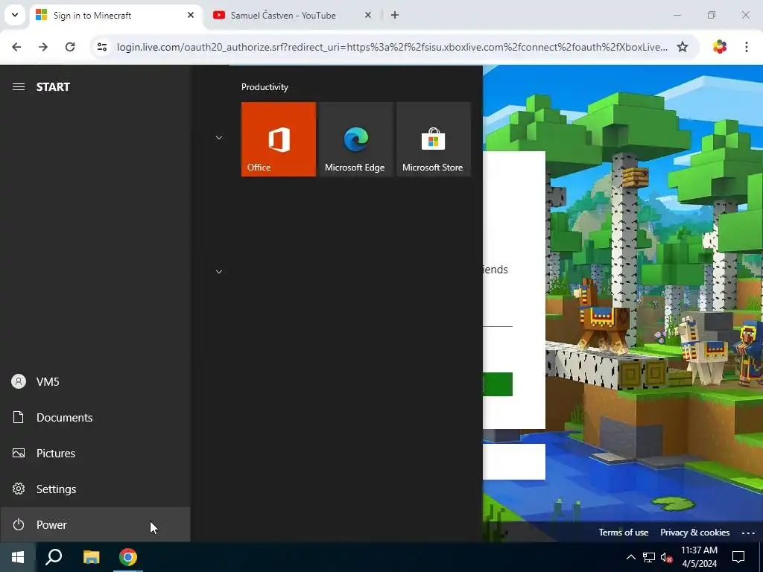Open a new Chrome tab

click(395, 15)
